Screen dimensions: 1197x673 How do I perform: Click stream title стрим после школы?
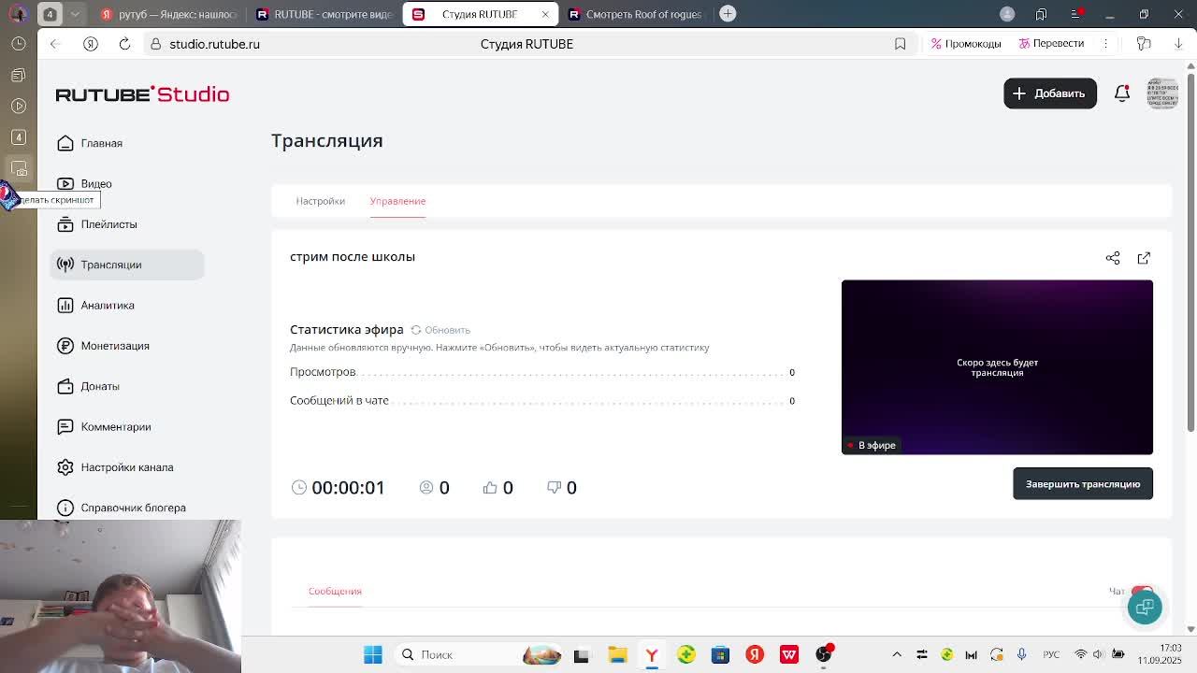point(353,256)
